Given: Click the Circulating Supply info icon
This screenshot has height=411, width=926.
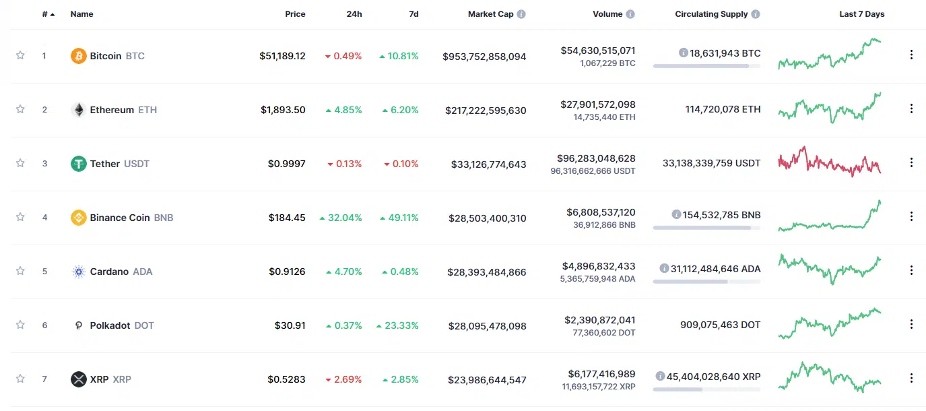Looking at the screenshot, I should tap(756, 14).
